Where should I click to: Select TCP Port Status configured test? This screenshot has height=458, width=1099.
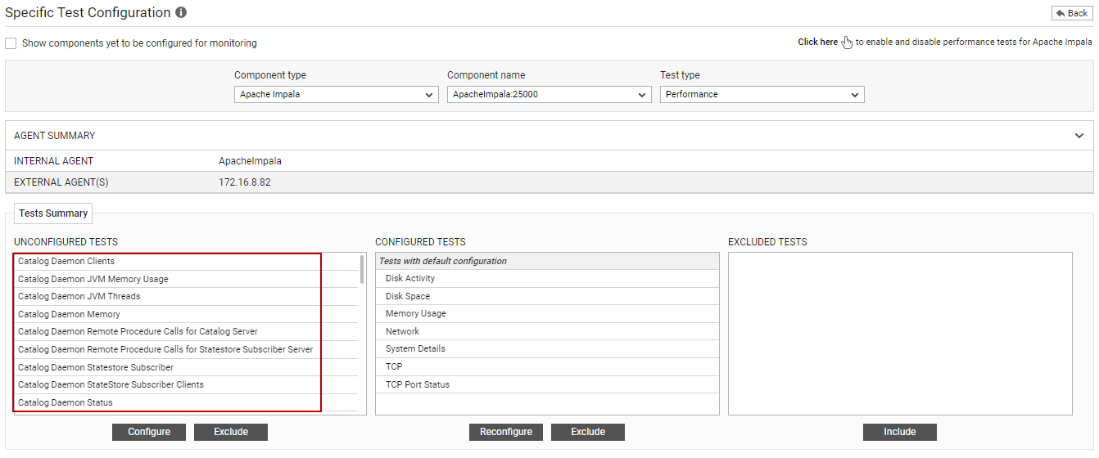click(547, 384)
